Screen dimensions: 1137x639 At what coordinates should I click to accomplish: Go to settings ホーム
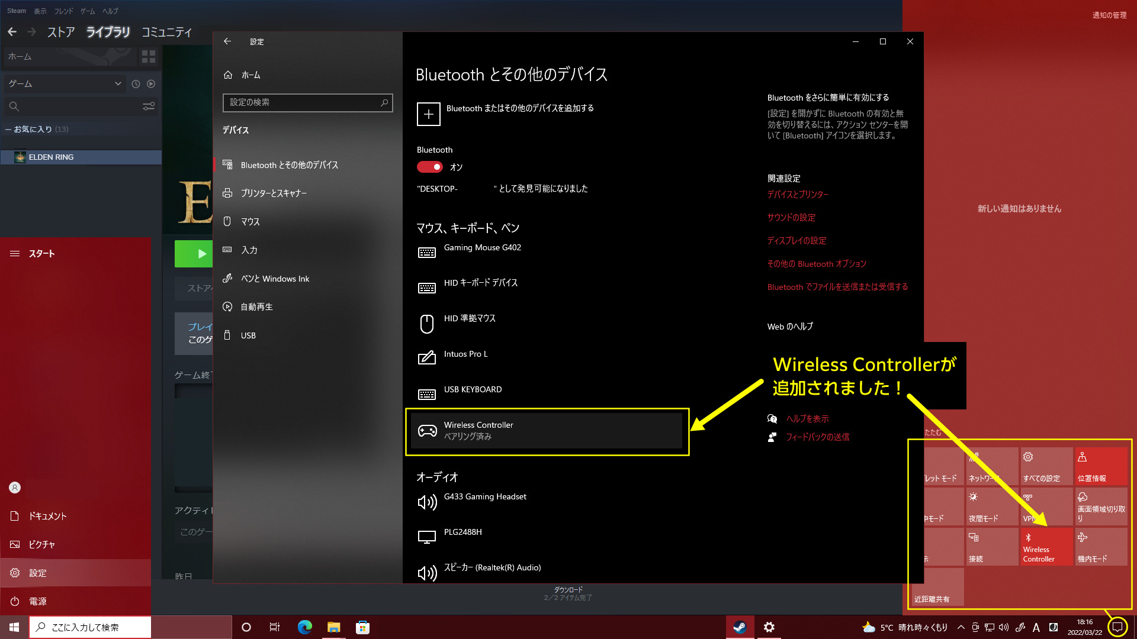[307, 75]
